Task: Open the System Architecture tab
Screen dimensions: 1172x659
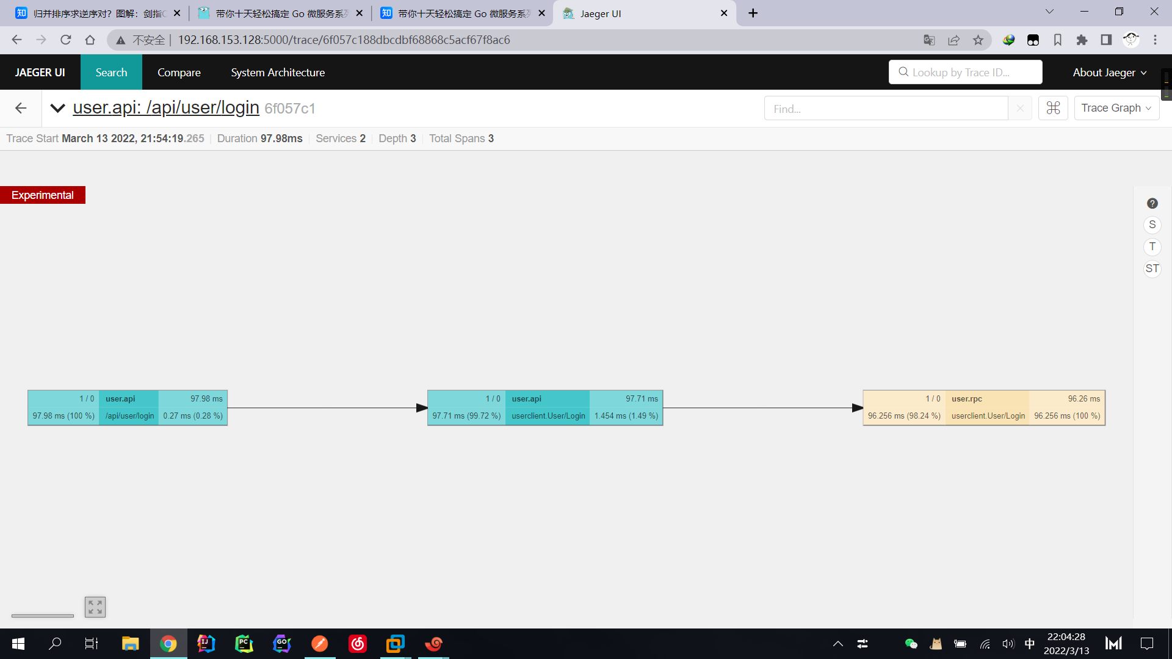Action: [x=278, y=73]
